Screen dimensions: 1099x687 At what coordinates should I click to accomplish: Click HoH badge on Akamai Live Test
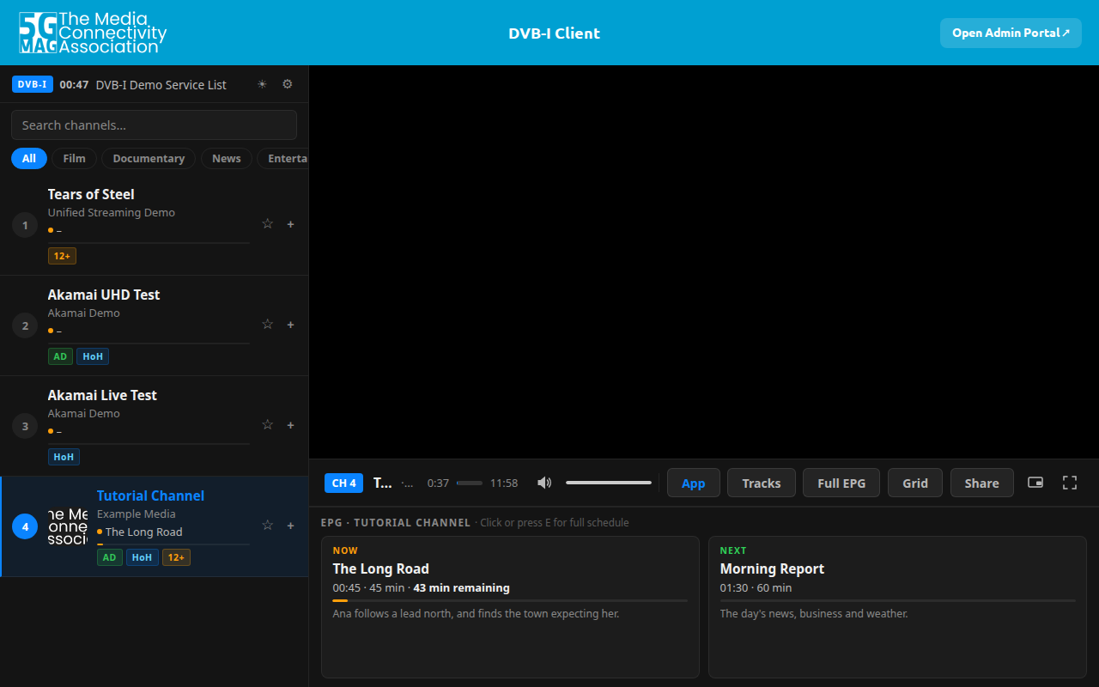[64, 457]
